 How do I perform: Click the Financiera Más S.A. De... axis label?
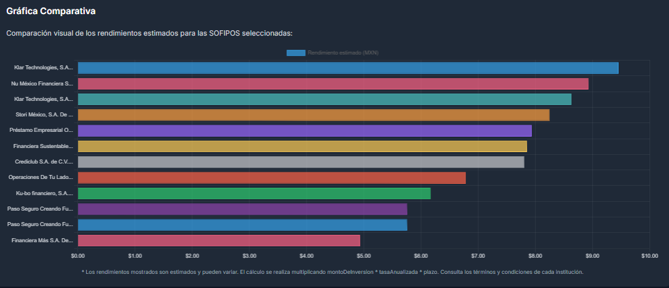click(x=42, y=241)
